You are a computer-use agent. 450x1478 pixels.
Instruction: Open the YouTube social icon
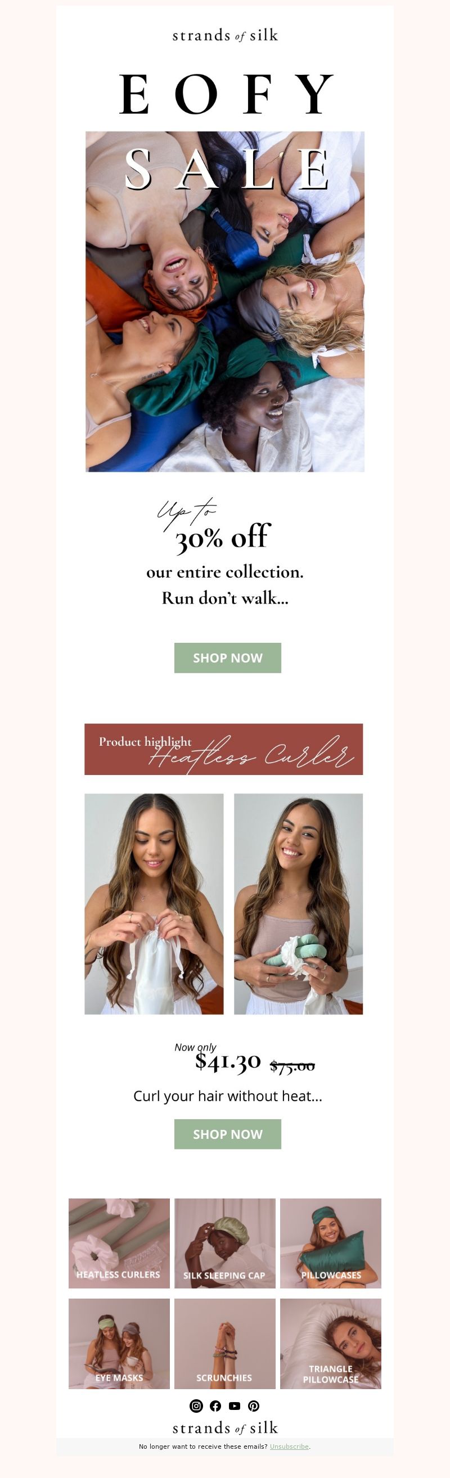(x=234, y=1405)
